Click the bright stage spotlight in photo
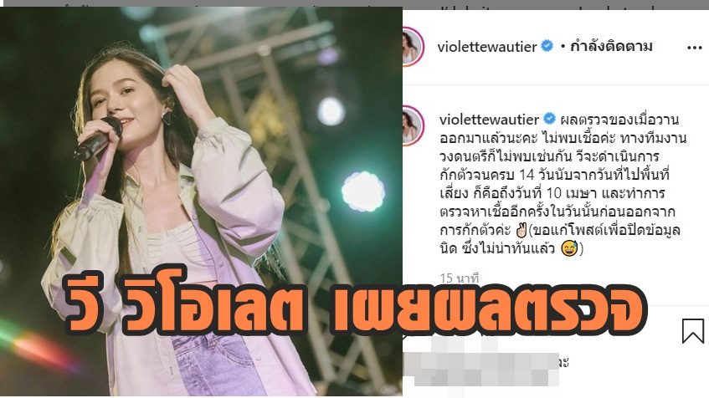The width and height of the screenshot is (709, 398). tap(363, 191)
